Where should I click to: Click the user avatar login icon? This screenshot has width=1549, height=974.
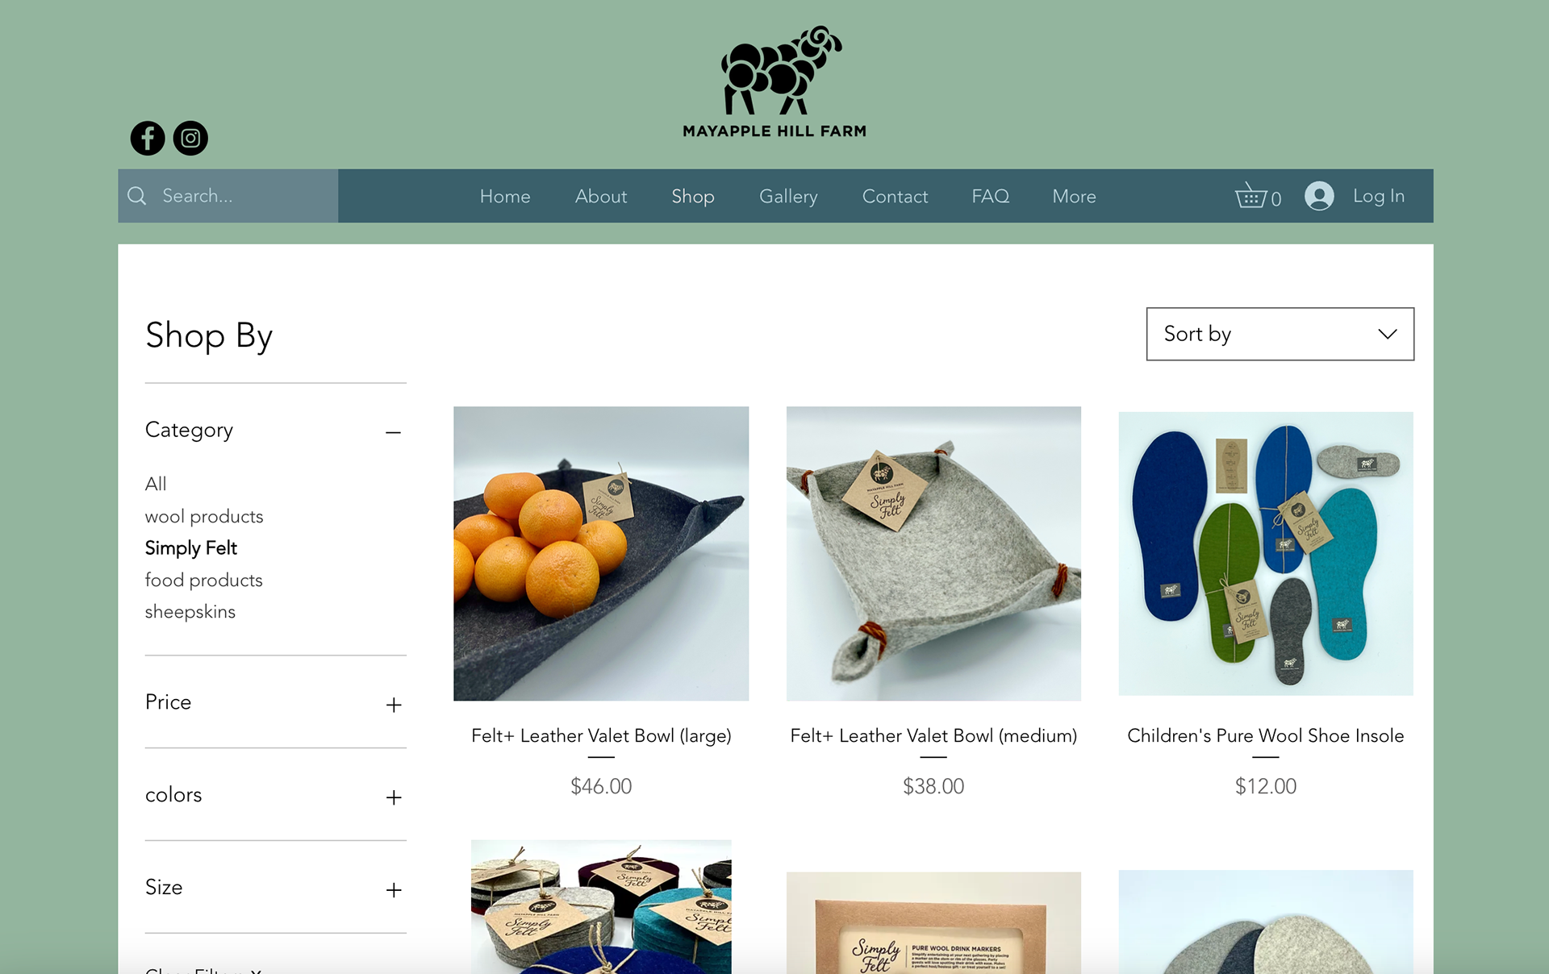click(x=1319, y=196)
